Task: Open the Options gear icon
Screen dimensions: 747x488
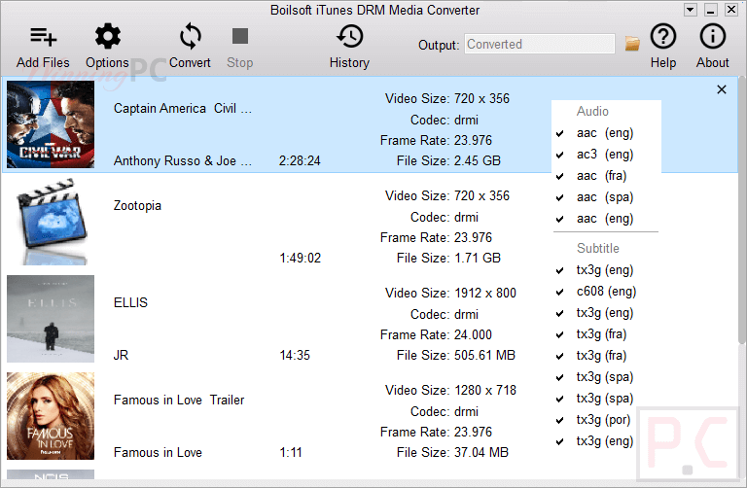Action: point(108,36)
